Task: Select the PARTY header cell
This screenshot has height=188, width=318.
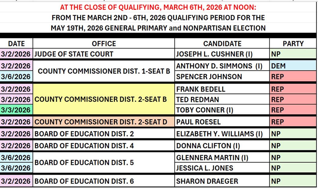Action: coord(293,44)
